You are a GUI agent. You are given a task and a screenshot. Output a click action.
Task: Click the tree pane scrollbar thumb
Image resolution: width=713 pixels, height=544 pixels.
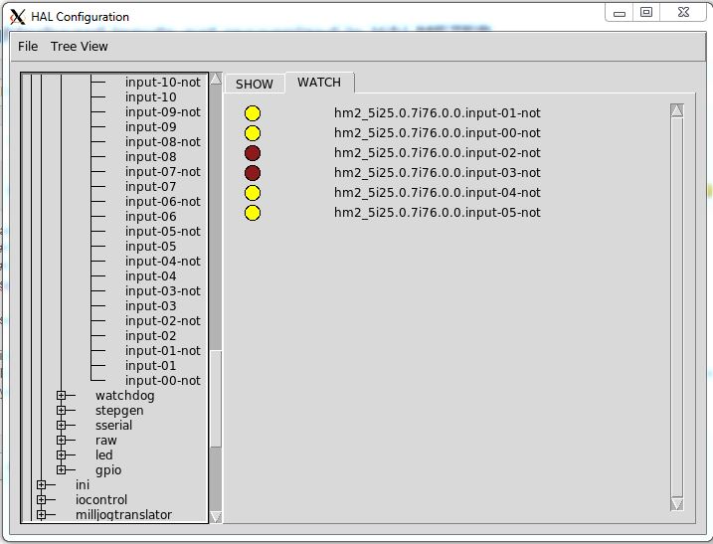(216, 399)
